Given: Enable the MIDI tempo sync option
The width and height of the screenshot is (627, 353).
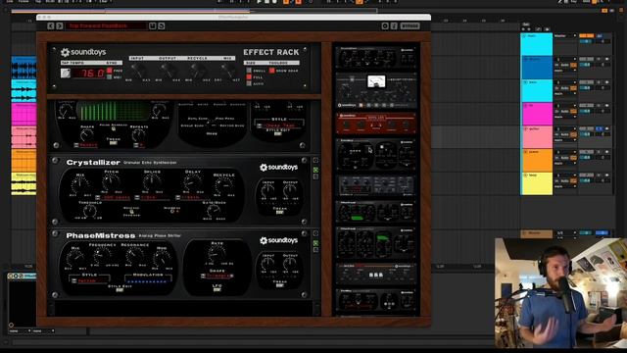Looking at the screenshot, I should pos(109,76).
